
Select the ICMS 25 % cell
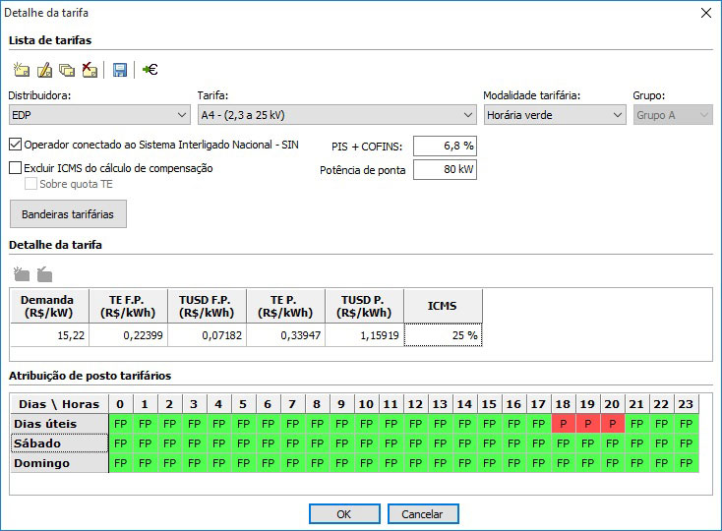[444, 335]
